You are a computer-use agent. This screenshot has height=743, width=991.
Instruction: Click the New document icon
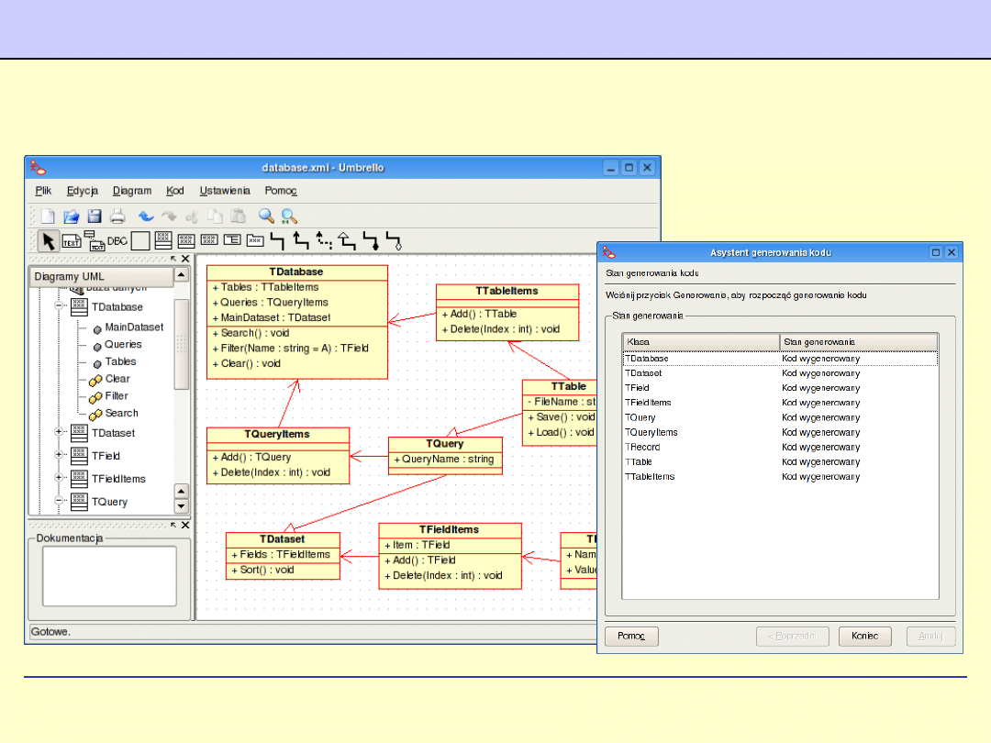click(x=48, y=216)
